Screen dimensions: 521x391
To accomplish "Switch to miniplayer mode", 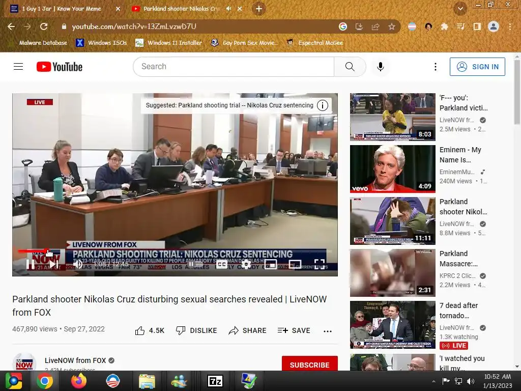I will click(271, 264).
